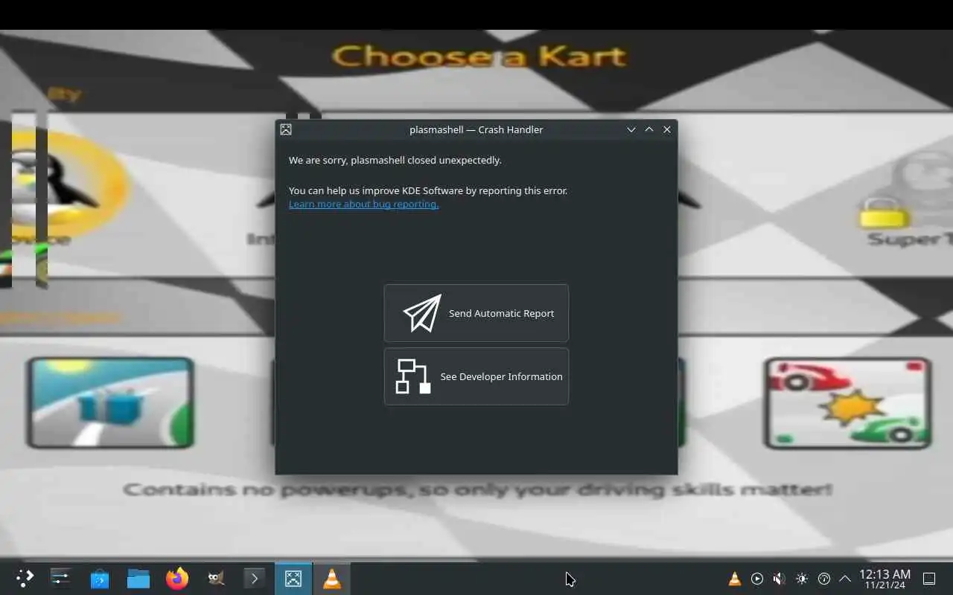Switch to VLC in the task manager
Image resolution: width=953 pixels, height=595 pixels.
332,579
